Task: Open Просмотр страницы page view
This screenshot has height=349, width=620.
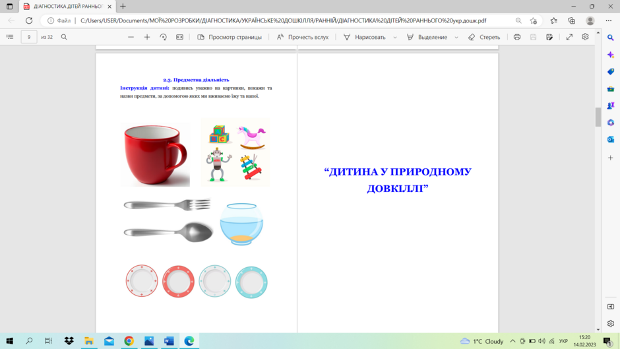Action: pyautogui.click(x=230, y=37)
